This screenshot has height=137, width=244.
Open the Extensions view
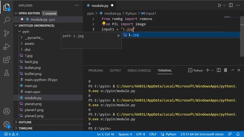point(6,60)
